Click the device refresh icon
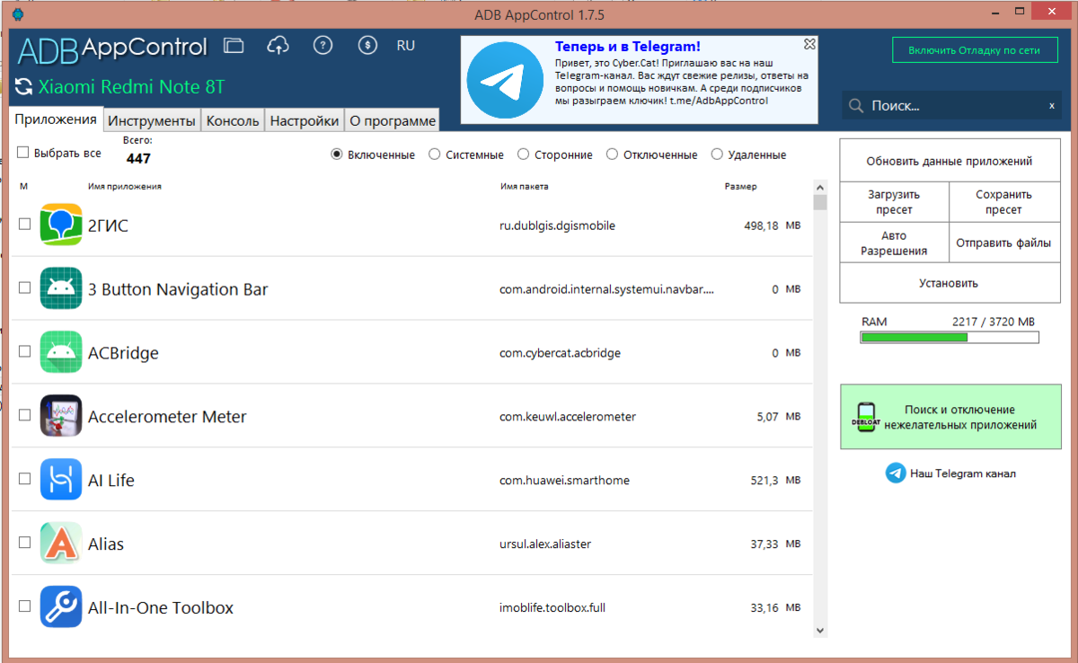Viewport: 1078px width, 663px height. pyautogui.click(x=24, y=88)
